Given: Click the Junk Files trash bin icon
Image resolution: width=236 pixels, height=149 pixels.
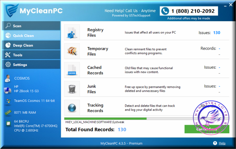Looking at the screenshot, I should (x=72, y=89).
